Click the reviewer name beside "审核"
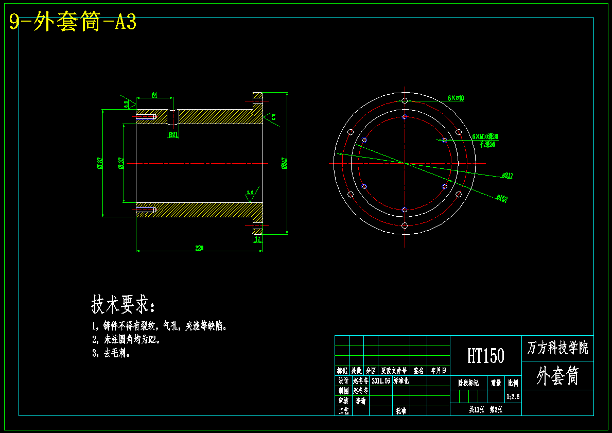The image size is (612, 433). pyautogui.click(x=361, y=401)
